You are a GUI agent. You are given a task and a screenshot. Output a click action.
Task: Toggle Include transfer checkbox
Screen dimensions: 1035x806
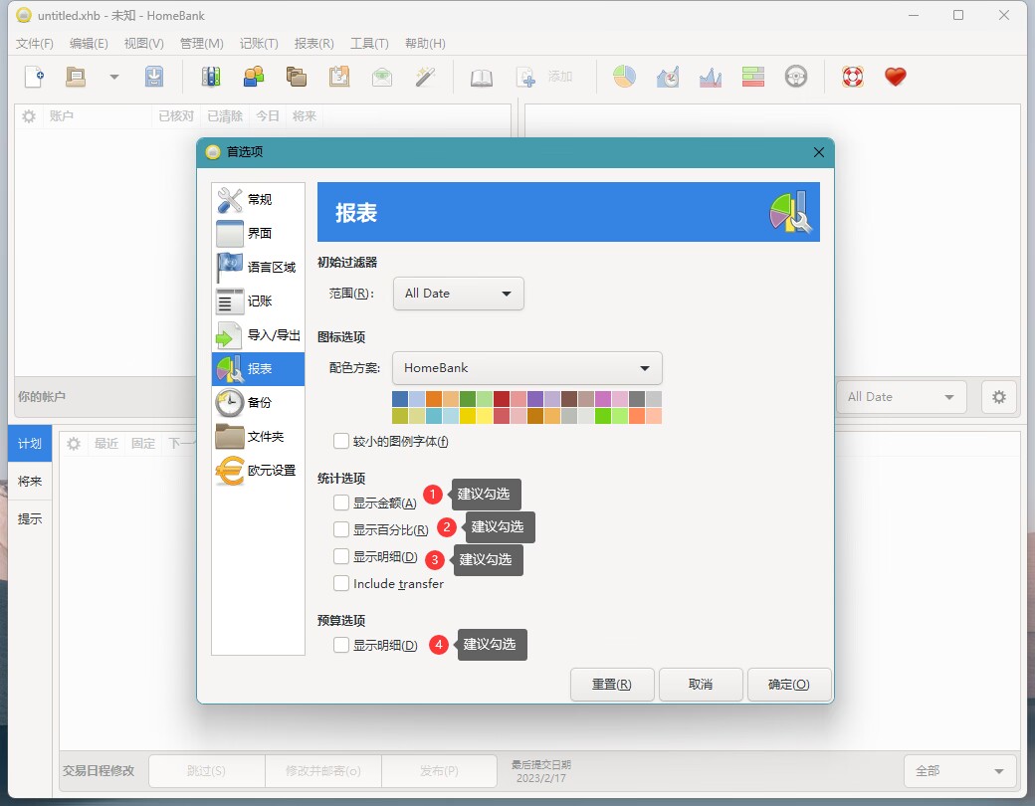341,583
